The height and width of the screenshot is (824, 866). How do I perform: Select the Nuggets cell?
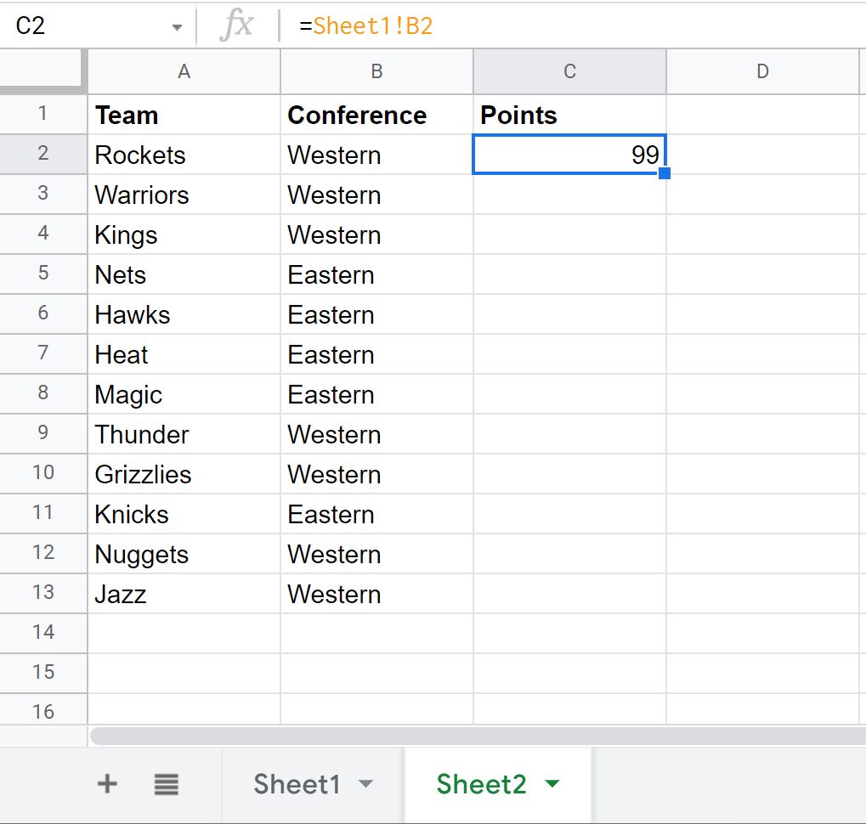184,554
